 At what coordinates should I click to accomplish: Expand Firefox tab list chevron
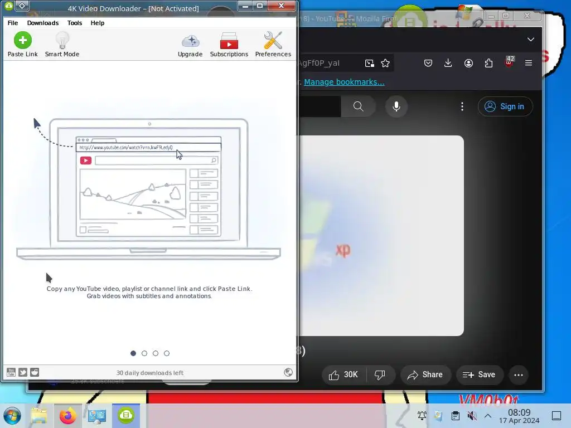(x=531, y=40)
